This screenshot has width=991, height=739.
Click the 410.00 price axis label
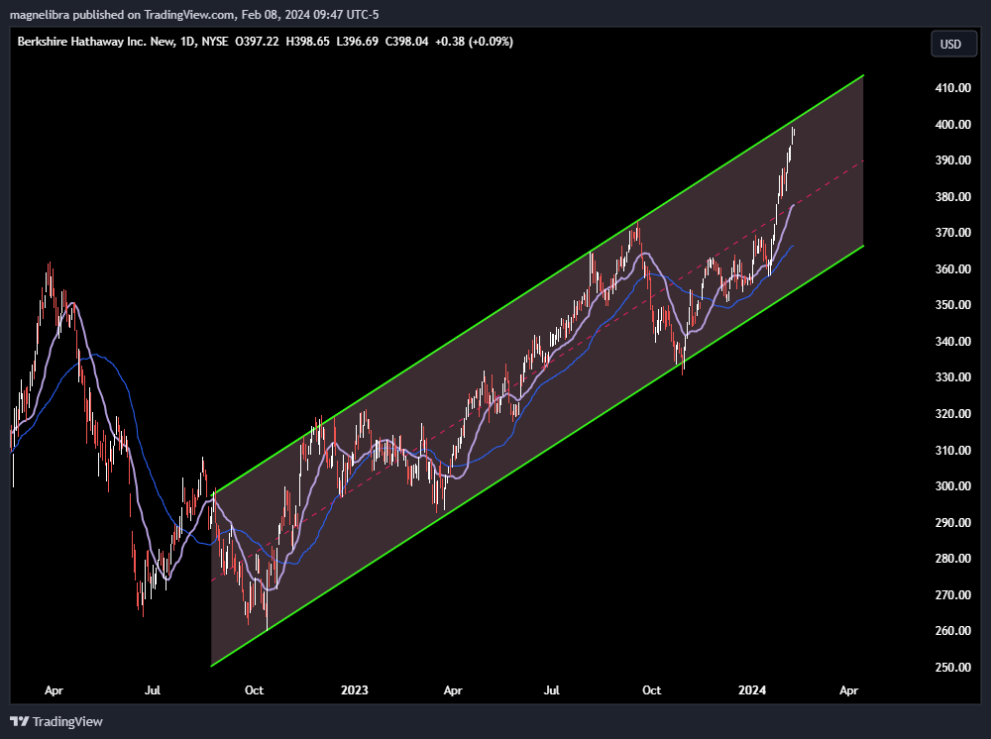(x=953, y=88)
